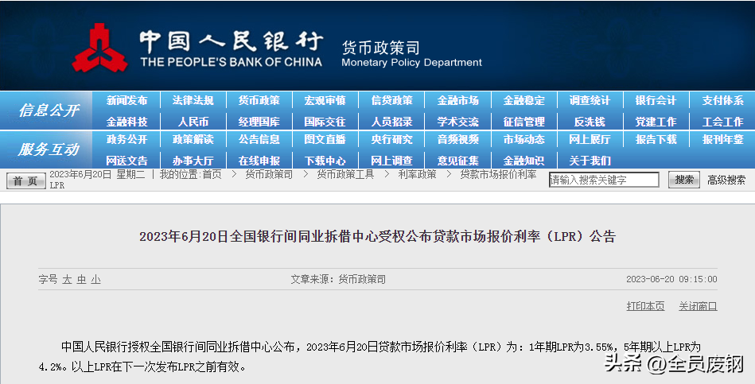Open the 在线申报 page
Viewport: 755px width, 384px height.
(x=259, y=161)
